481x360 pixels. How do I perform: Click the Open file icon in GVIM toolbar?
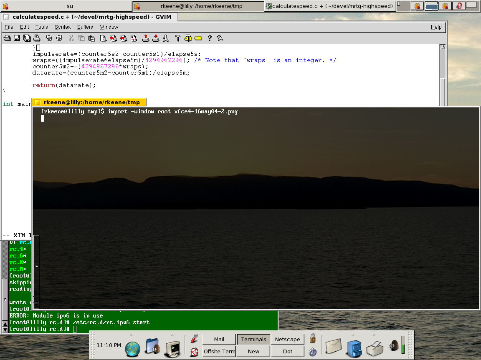point(7,38)
